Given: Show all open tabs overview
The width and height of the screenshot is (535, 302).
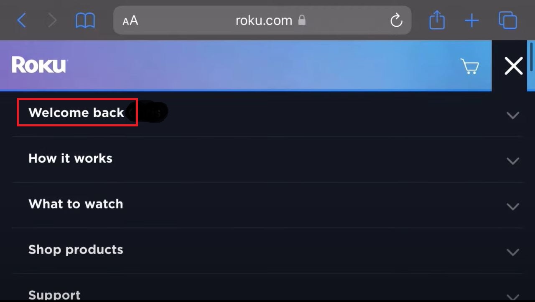Looking at the screenshot, I should coord(508,20).
